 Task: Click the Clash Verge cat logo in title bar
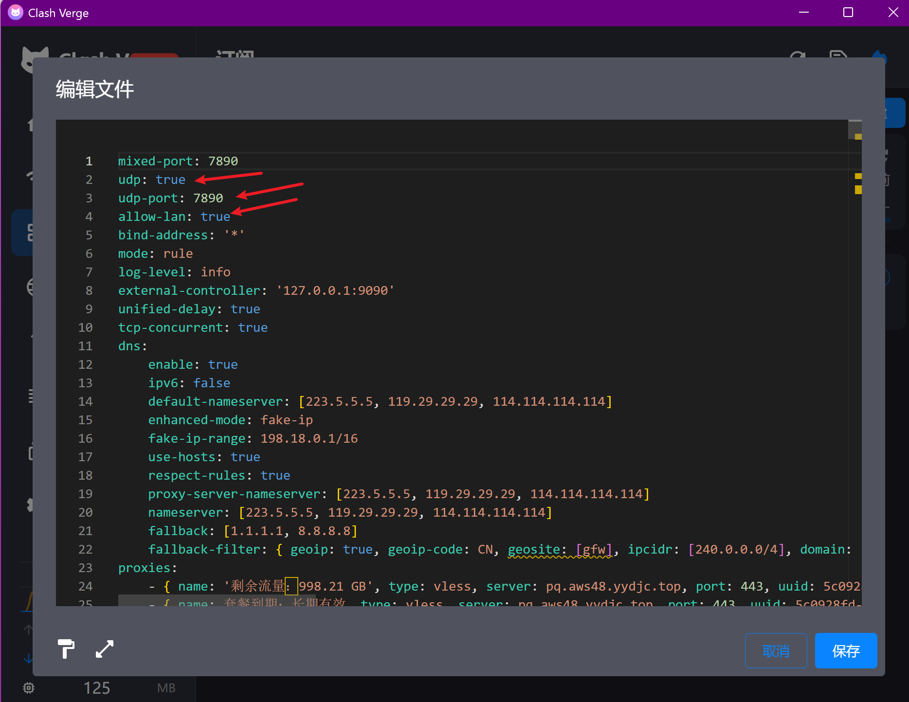click(16, 13)
